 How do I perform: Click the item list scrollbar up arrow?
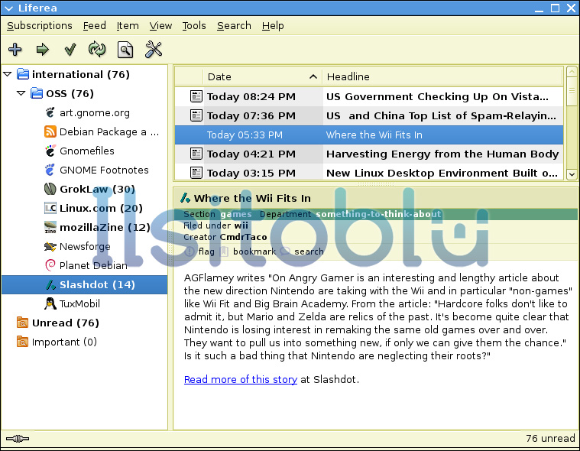[572, 71]
